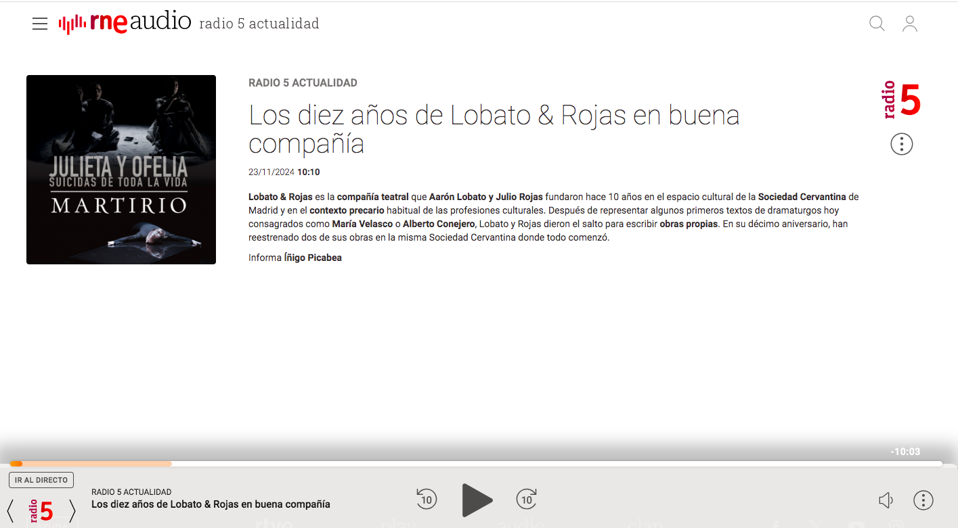Click the large Radio 5 station logo
The image size is (958, 528).
(902, 100)
